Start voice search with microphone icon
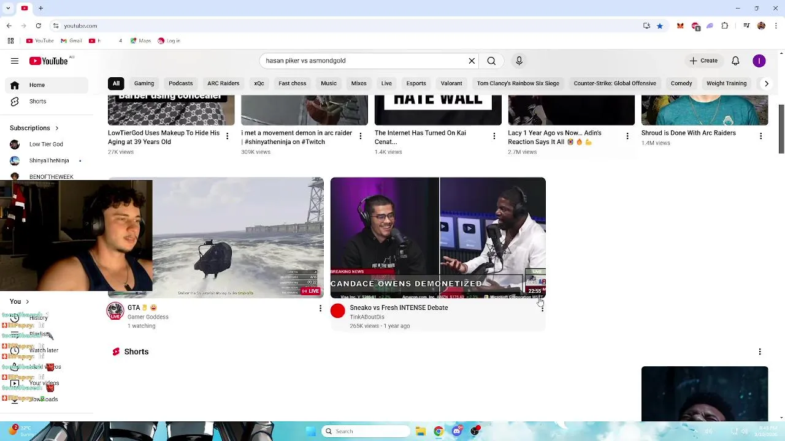 [x=519, y=61]
